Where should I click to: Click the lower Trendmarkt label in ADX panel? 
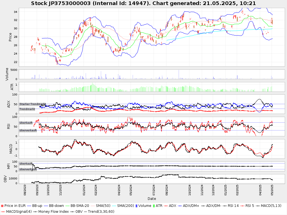[27, 109]
